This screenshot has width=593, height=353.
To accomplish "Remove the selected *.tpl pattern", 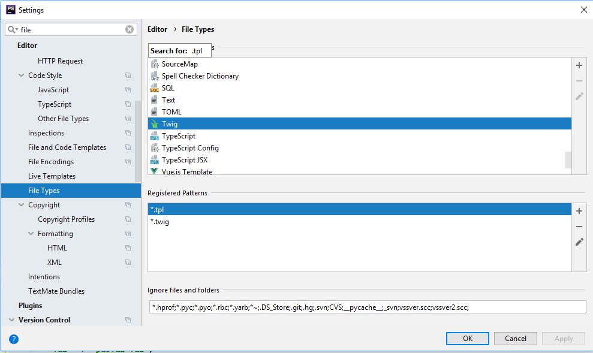I will [x=579, y=227].
